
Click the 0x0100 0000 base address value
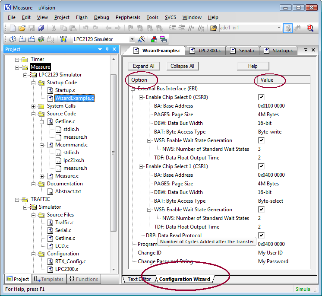pos(271,106)
